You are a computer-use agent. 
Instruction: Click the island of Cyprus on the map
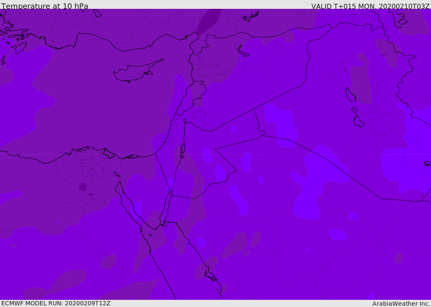(138, 71)
